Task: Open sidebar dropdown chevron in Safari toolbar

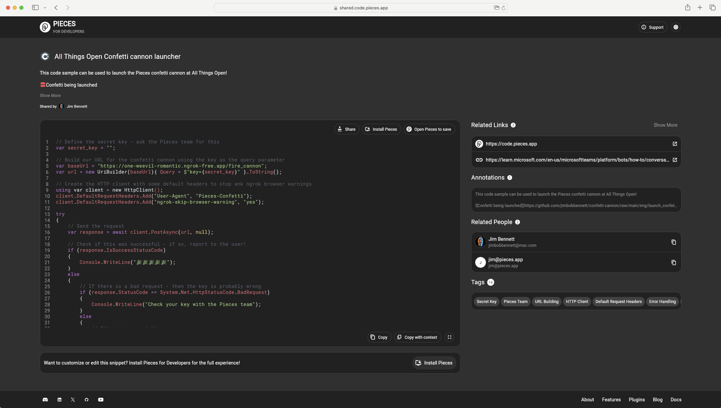Action: [45, 8]
